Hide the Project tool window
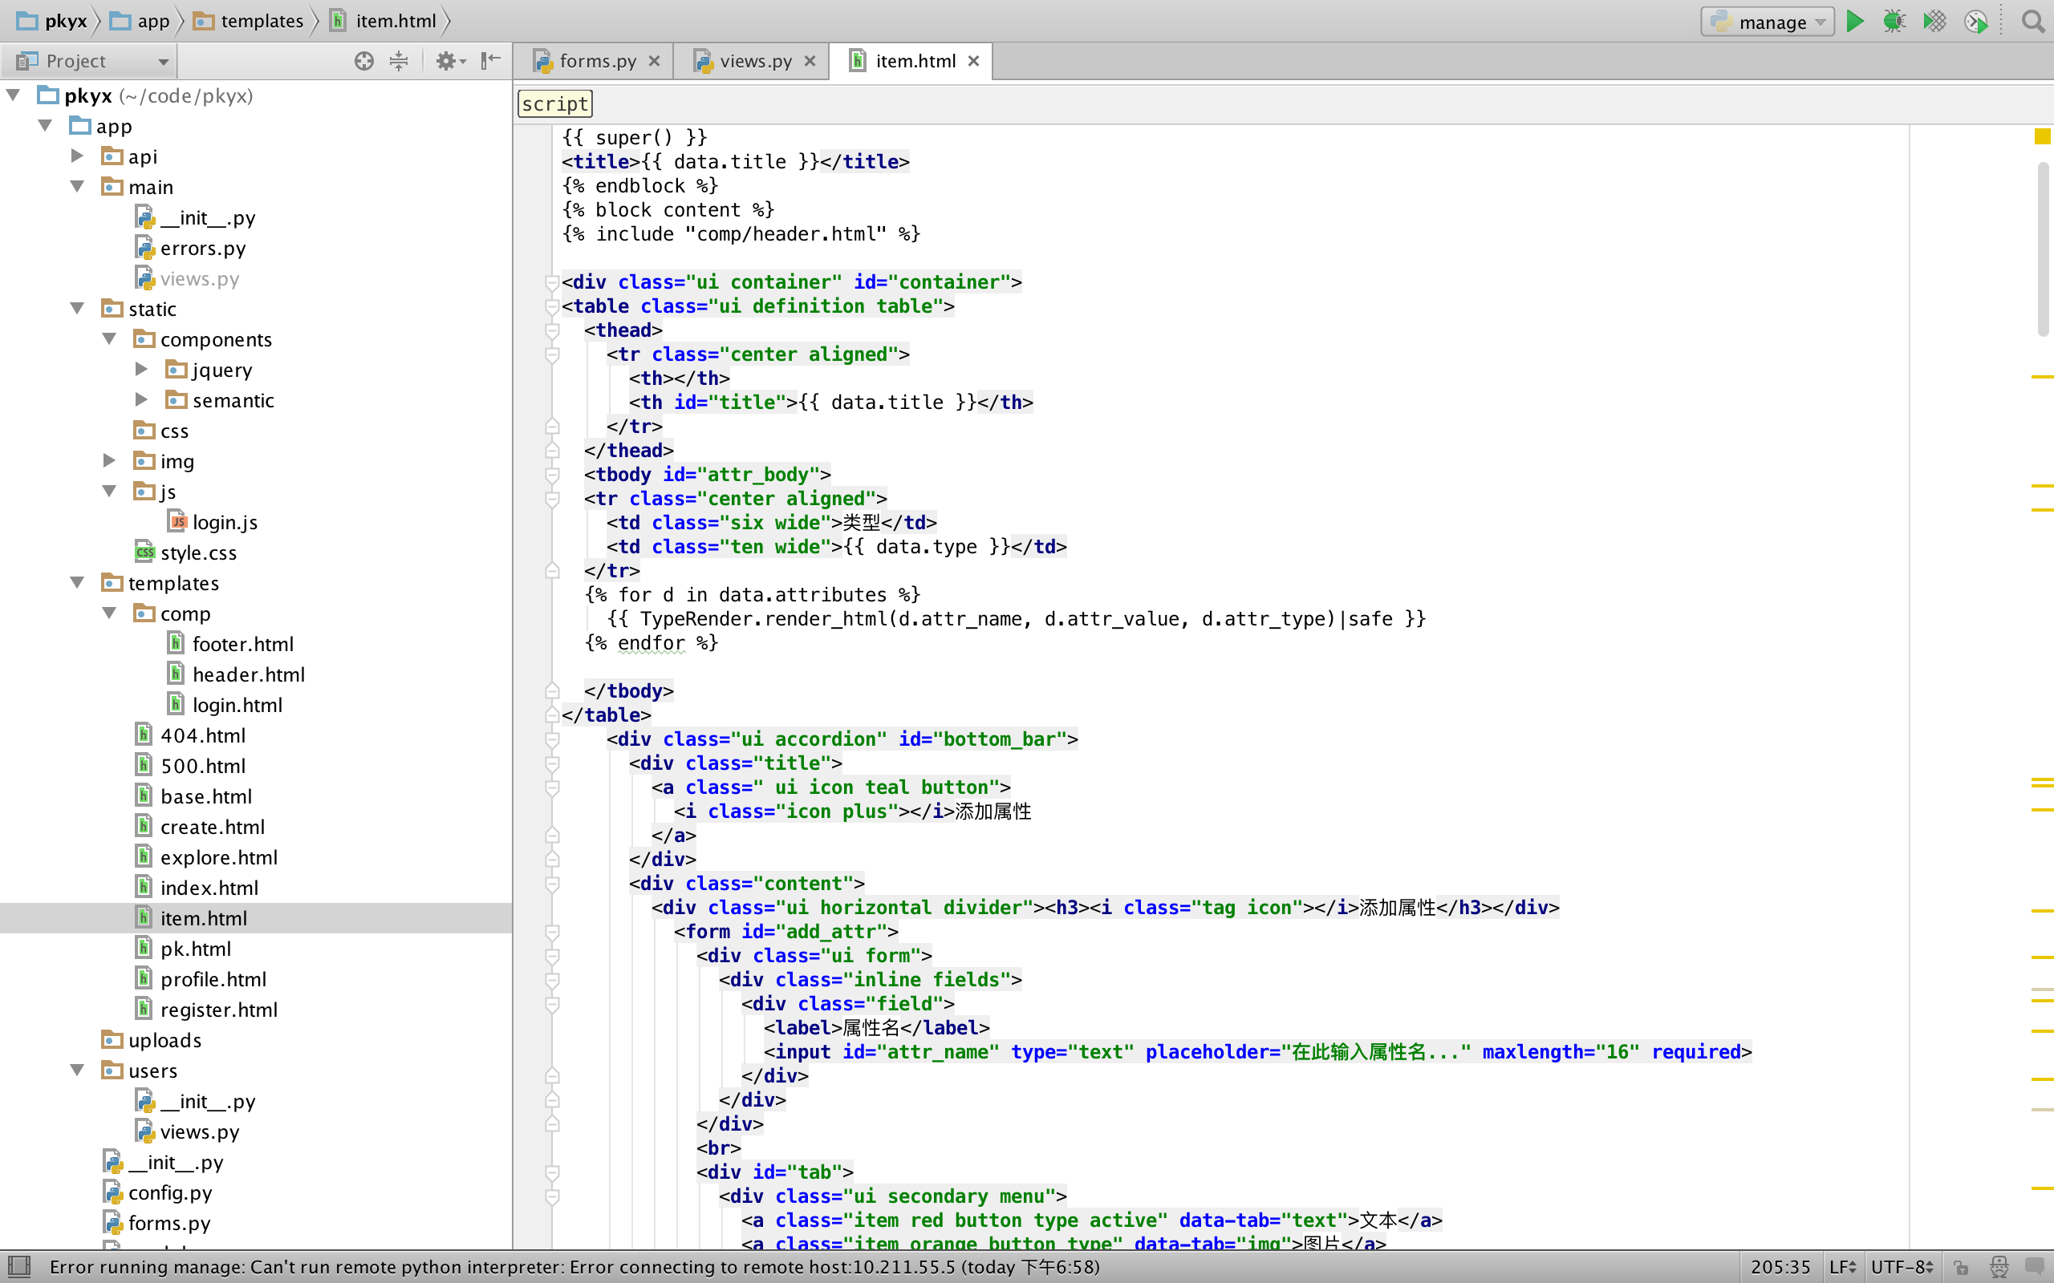Viewport: 2054px width, 1283px height. click(490, 61)
